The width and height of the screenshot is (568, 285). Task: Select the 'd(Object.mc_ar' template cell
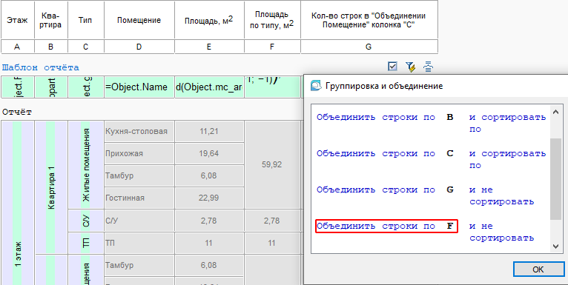point(209,87)
